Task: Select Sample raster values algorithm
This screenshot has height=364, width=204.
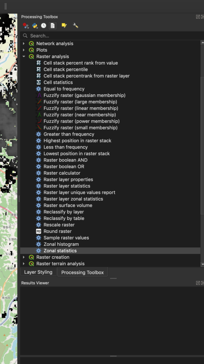Action: pos(66,238)
